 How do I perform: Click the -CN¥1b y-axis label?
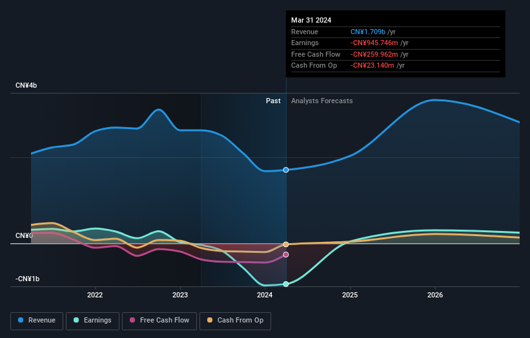pos(27,279)
